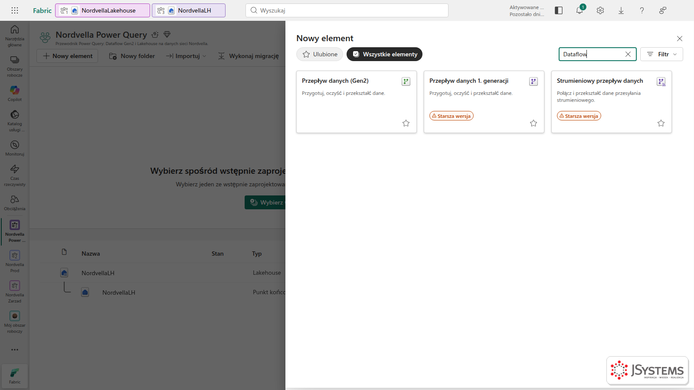Click the Nowy element button

pyautogui.click(x=67, y=56)
